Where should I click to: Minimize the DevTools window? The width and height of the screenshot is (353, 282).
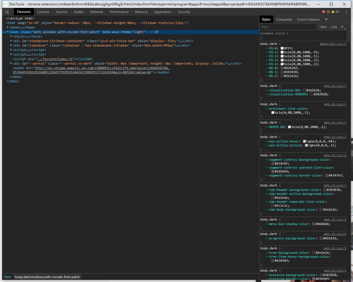(318, 4)
